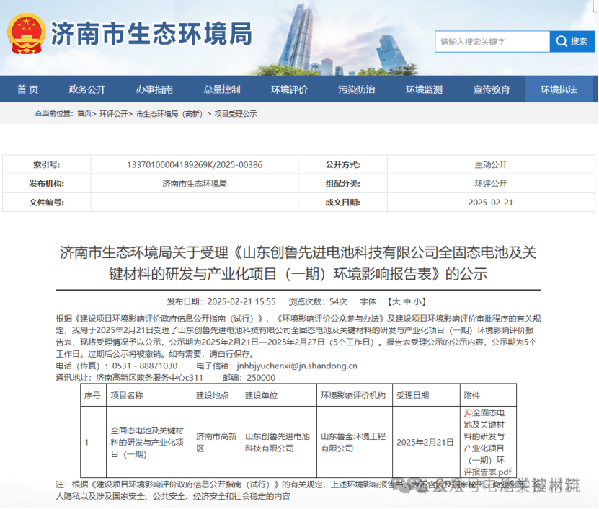This screenshot has height=509, width=599.
Task: Set font size to 中
Action: [x=407, y=301]
